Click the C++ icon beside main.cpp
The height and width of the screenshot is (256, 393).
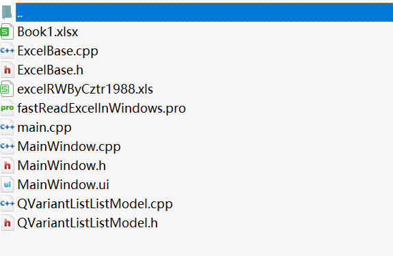pyautogui.click(x=7, y=127)
